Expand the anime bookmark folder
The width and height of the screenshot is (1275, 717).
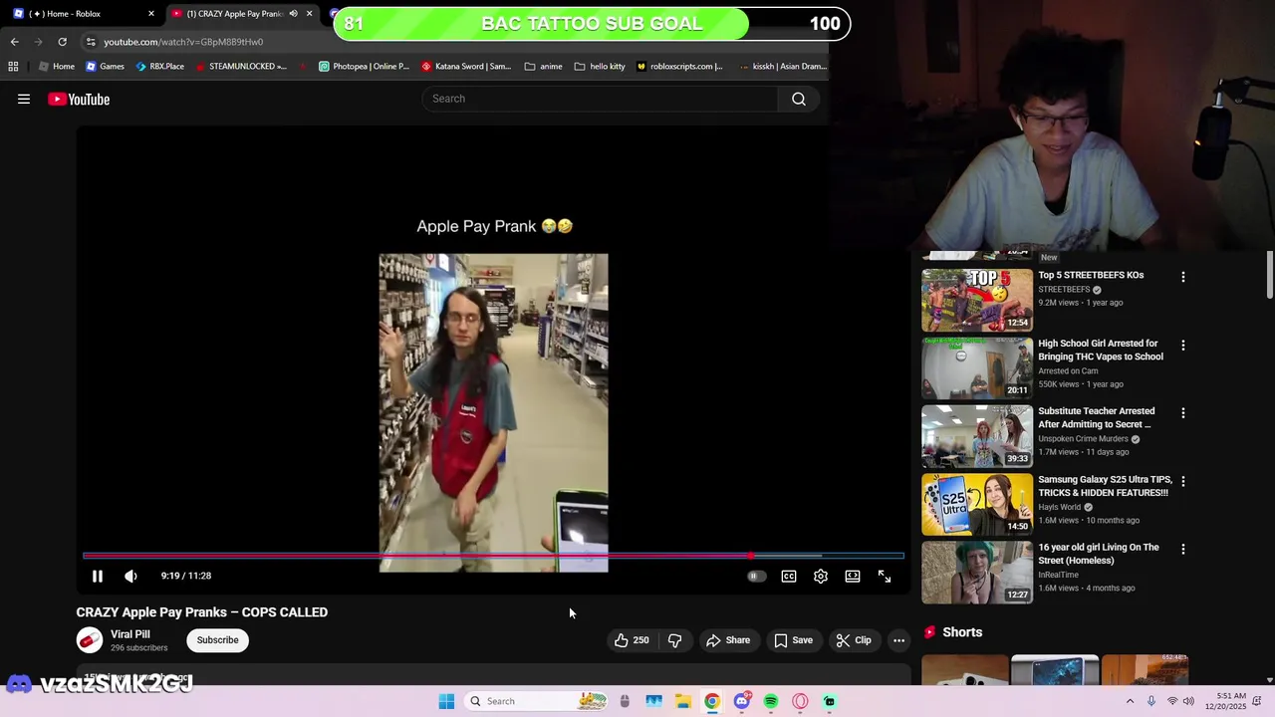[x=543, y=67]
